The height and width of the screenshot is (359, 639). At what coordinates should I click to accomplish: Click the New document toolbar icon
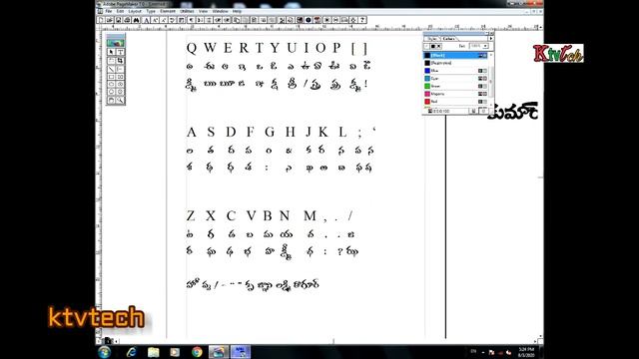[x=101, y=20]
